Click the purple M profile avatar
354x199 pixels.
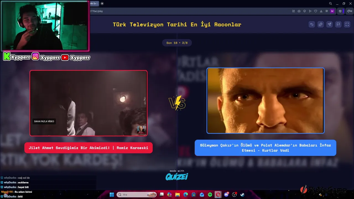332,11
